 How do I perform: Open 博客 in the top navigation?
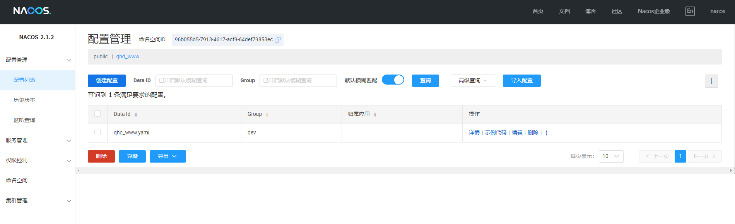(590, 11)
